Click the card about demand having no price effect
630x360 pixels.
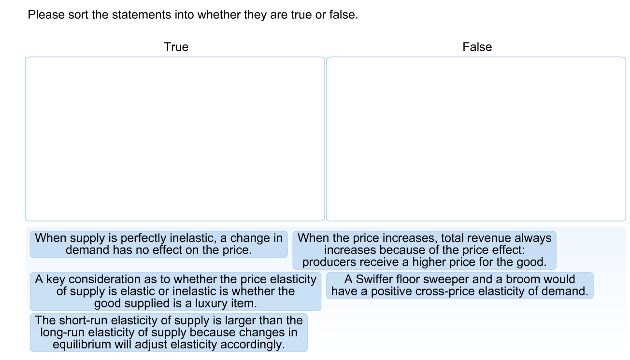(x=157, y=244)
